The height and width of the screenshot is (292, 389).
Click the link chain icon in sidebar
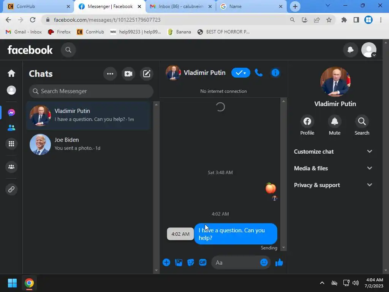coord(11,189)
